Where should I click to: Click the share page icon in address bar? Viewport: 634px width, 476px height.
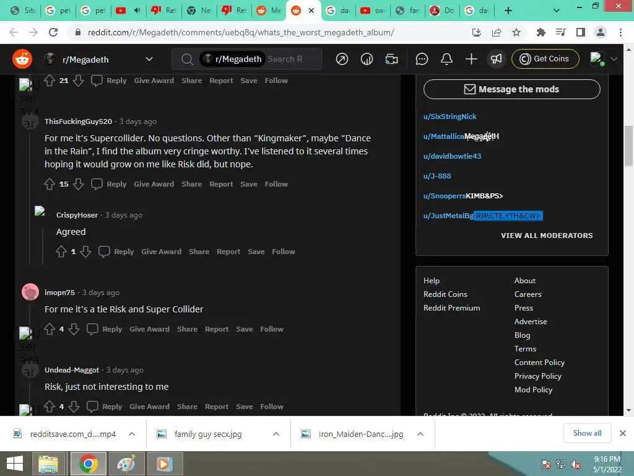(x=497, y=32)
